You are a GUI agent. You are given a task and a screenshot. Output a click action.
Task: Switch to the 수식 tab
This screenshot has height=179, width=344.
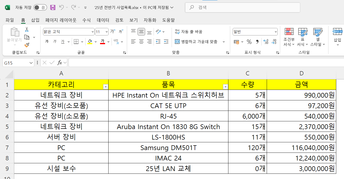87,20
